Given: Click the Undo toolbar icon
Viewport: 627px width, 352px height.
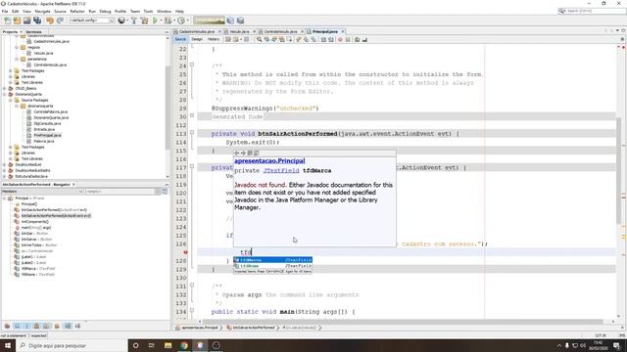Looking at the screenshot, I should [x=50, y=21].
